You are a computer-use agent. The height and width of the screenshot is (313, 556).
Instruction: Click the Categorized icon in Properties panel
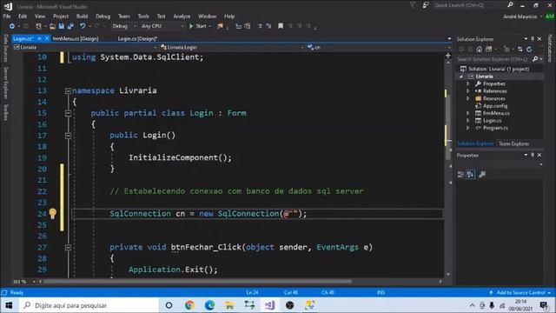point(460,174)
